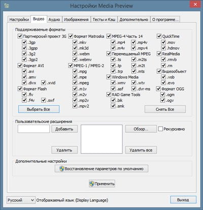The image size is (203, 210).
Task: Click the Media Preview title bar icon
Action: click(7, 6)
